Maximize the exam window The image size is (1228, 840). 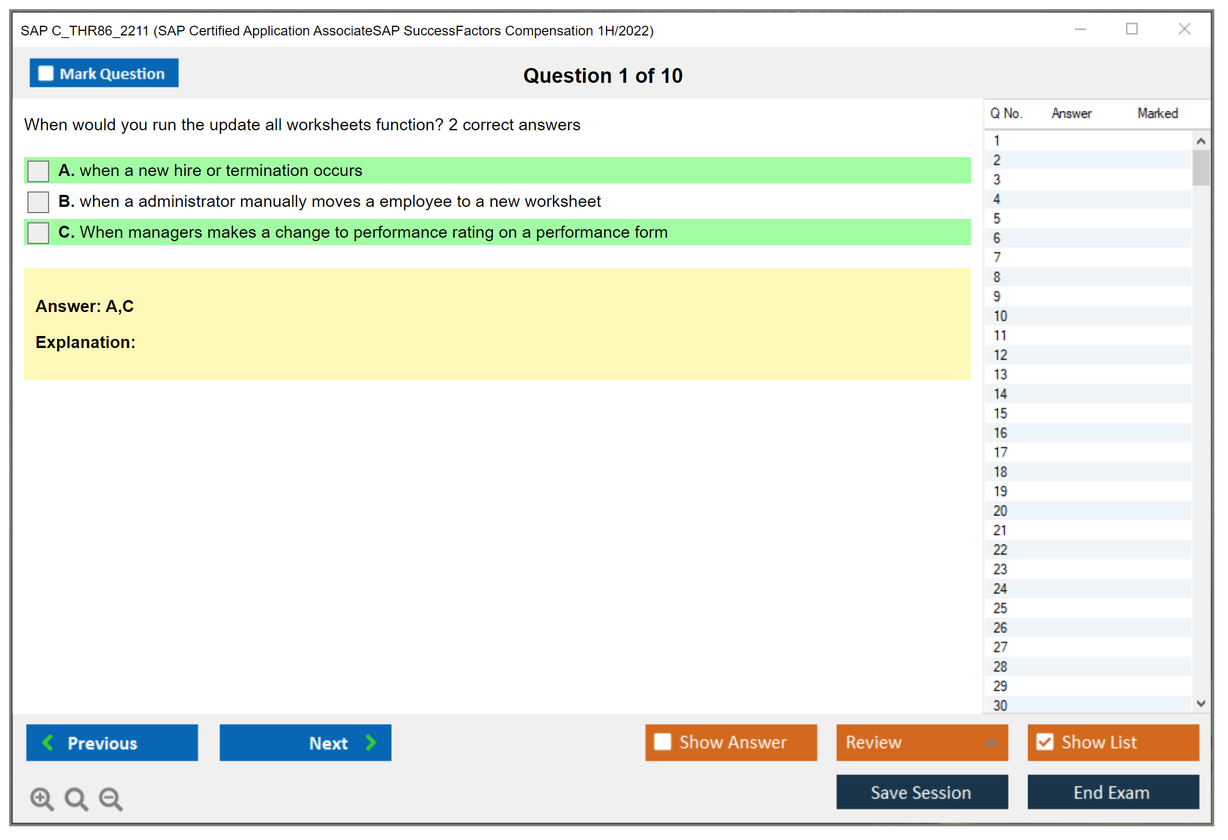point(1131,29)
